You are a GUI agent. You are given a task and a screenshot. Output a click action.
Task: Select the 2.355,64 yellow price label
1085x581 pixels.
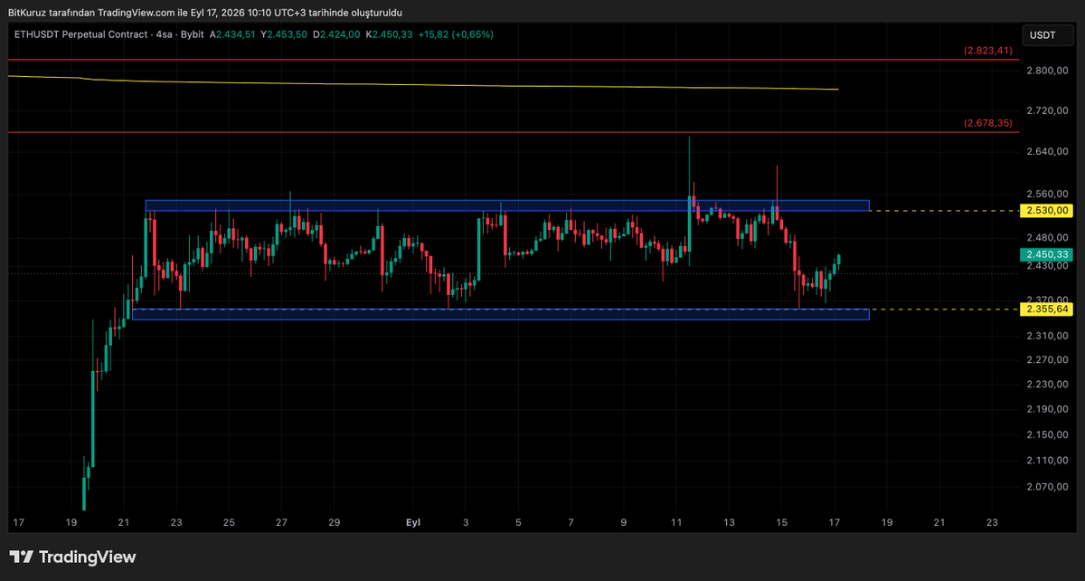1046,310
